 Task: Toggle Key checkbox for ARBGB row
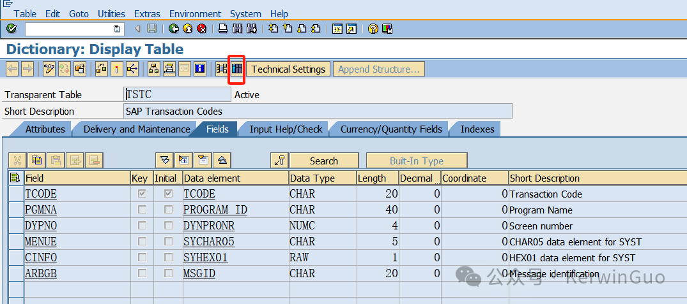click(142, 273)
